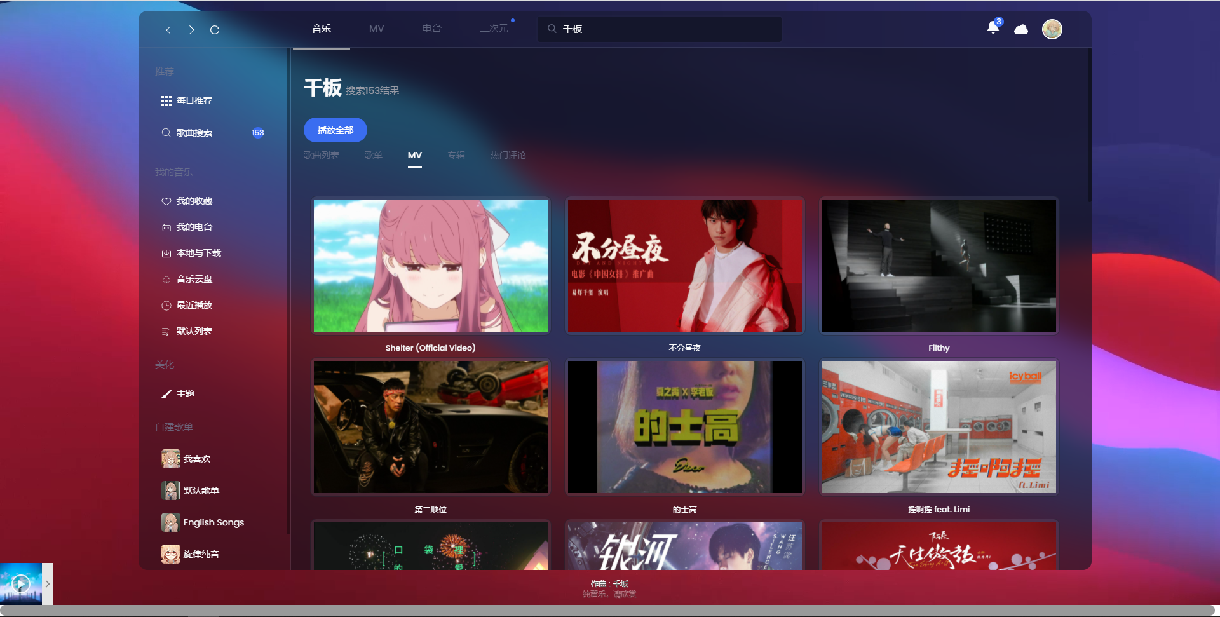The width and height of the screenshot is (1220, 617).
Task: Click the 歌曲搜索 magnifier icon in sidebar
Action: [166, 133]
